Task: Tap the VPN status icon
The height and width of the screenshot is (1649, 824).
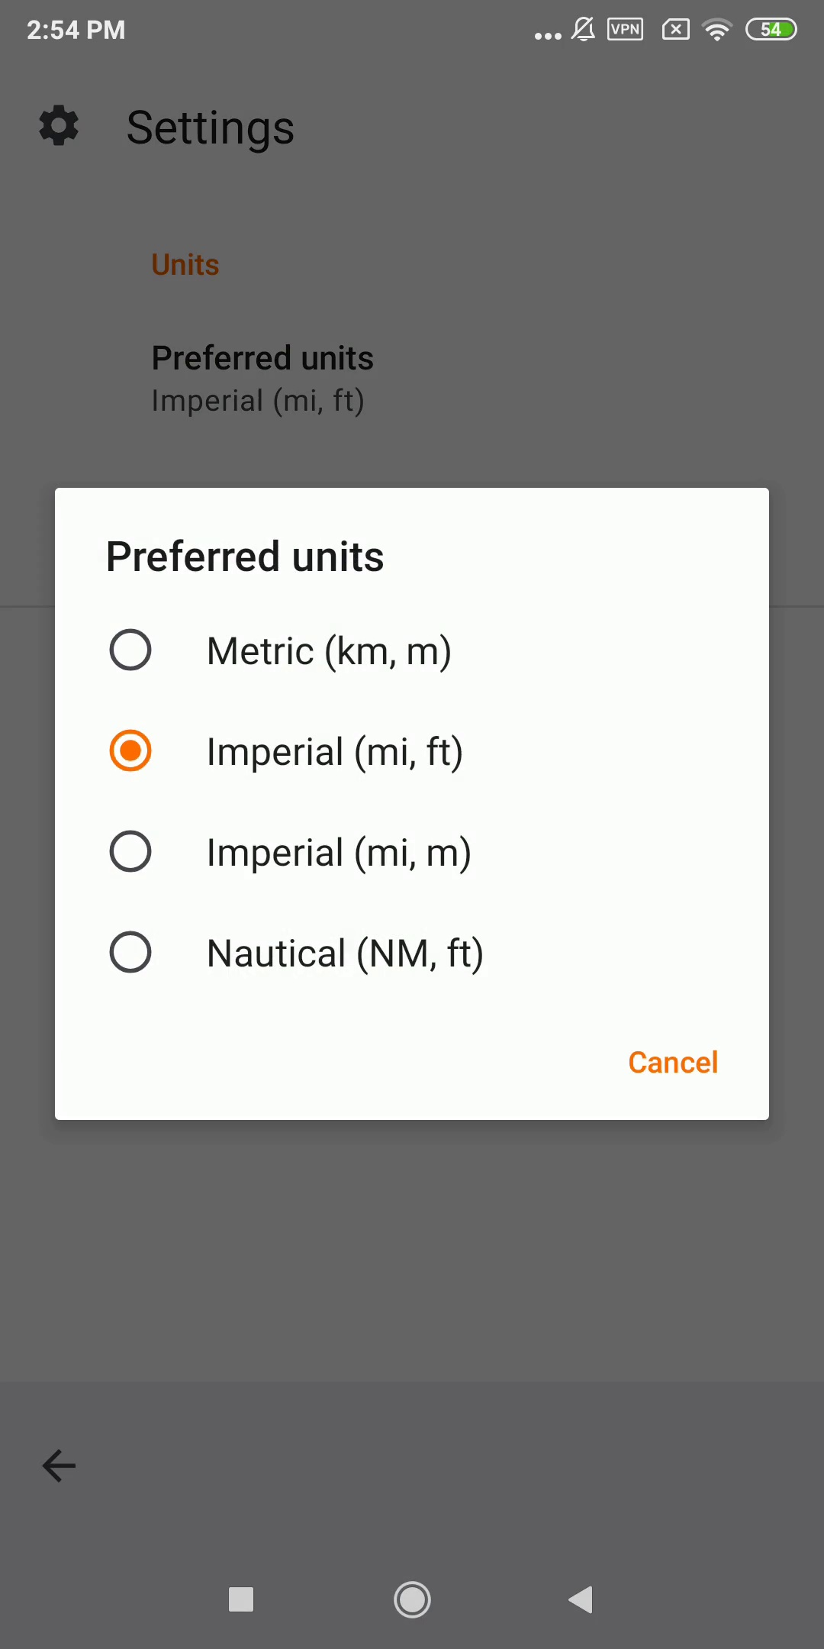Action: (x=625, y=30)
